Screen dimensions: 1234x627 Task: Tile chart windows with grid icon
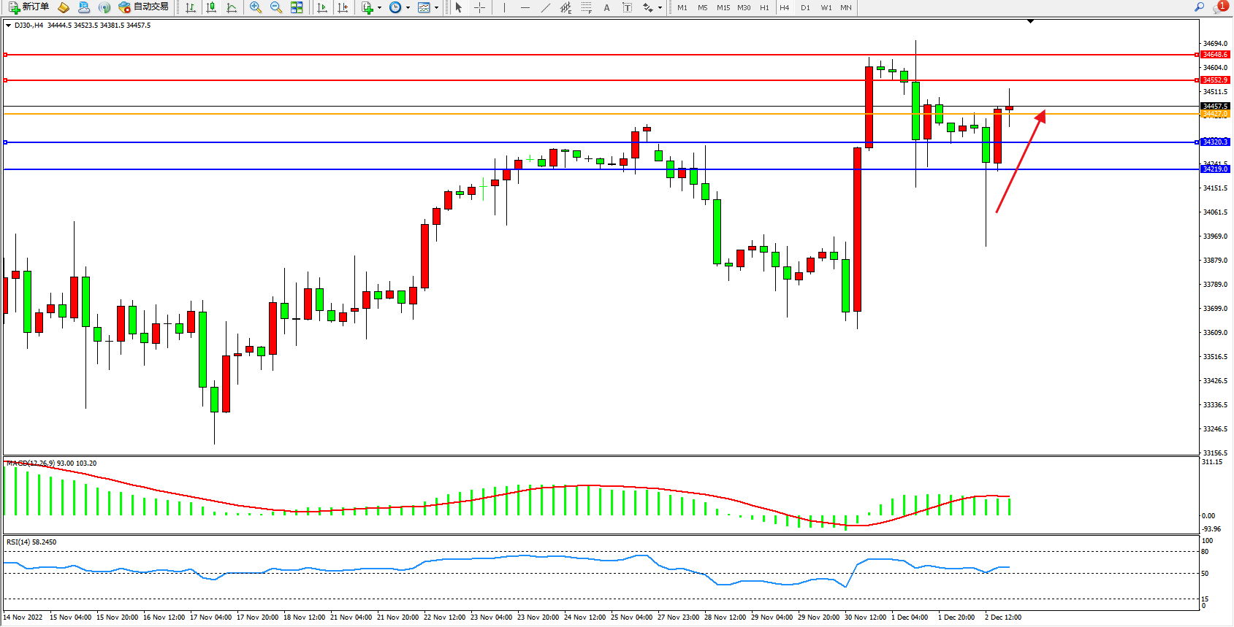[x=297, y=7]
